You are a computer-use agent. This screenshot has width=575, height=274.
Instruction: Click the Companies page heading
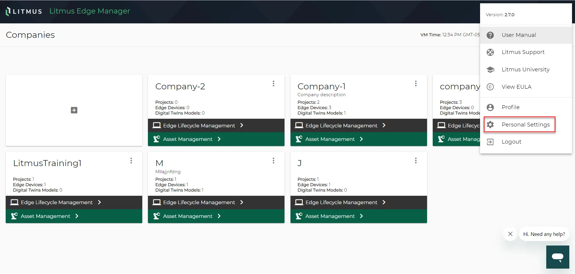(x=30, y=35)
